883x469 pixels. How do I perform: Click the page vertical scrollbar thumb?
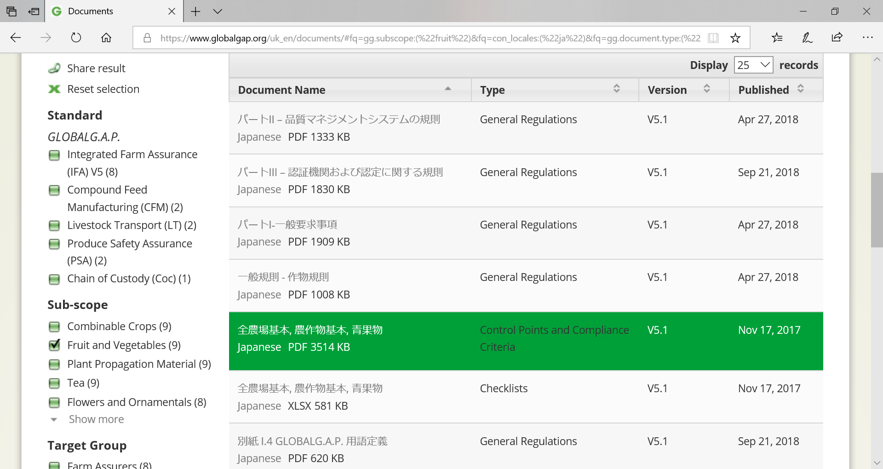[877, 210]
